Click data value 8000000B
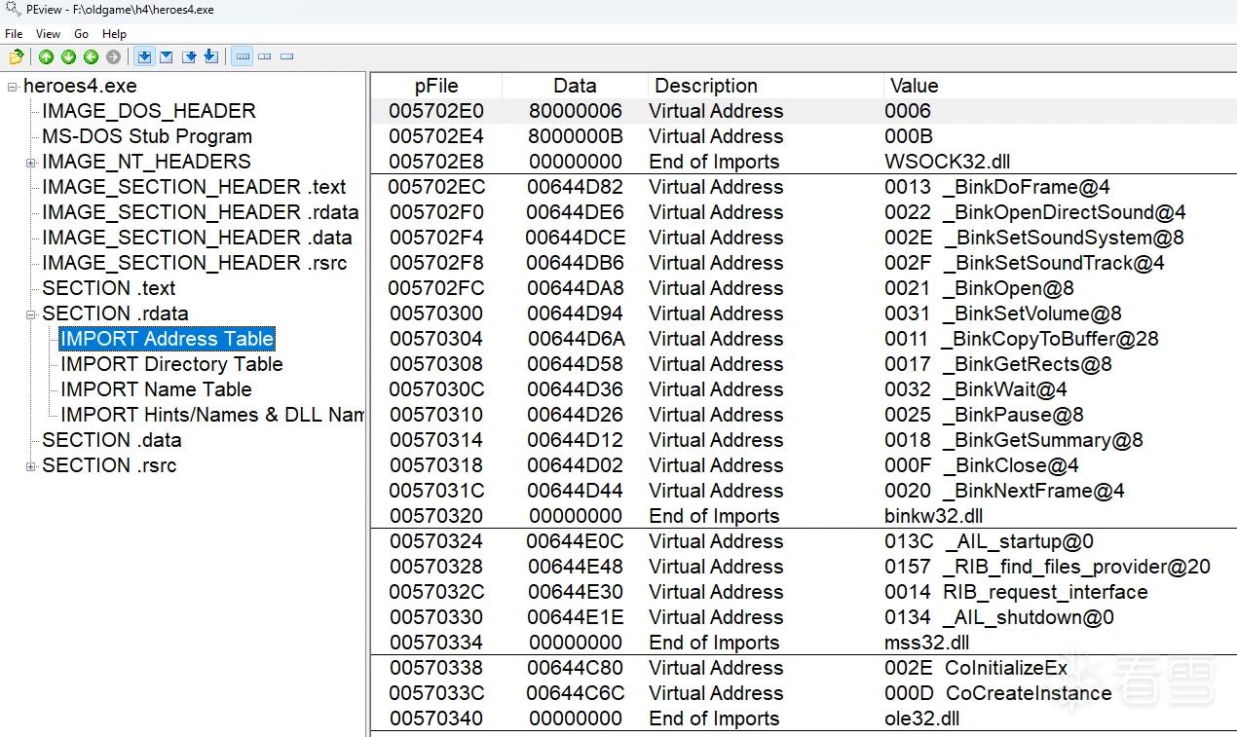The width and height of the screenshot is (1237, 737). pos(576,136)
